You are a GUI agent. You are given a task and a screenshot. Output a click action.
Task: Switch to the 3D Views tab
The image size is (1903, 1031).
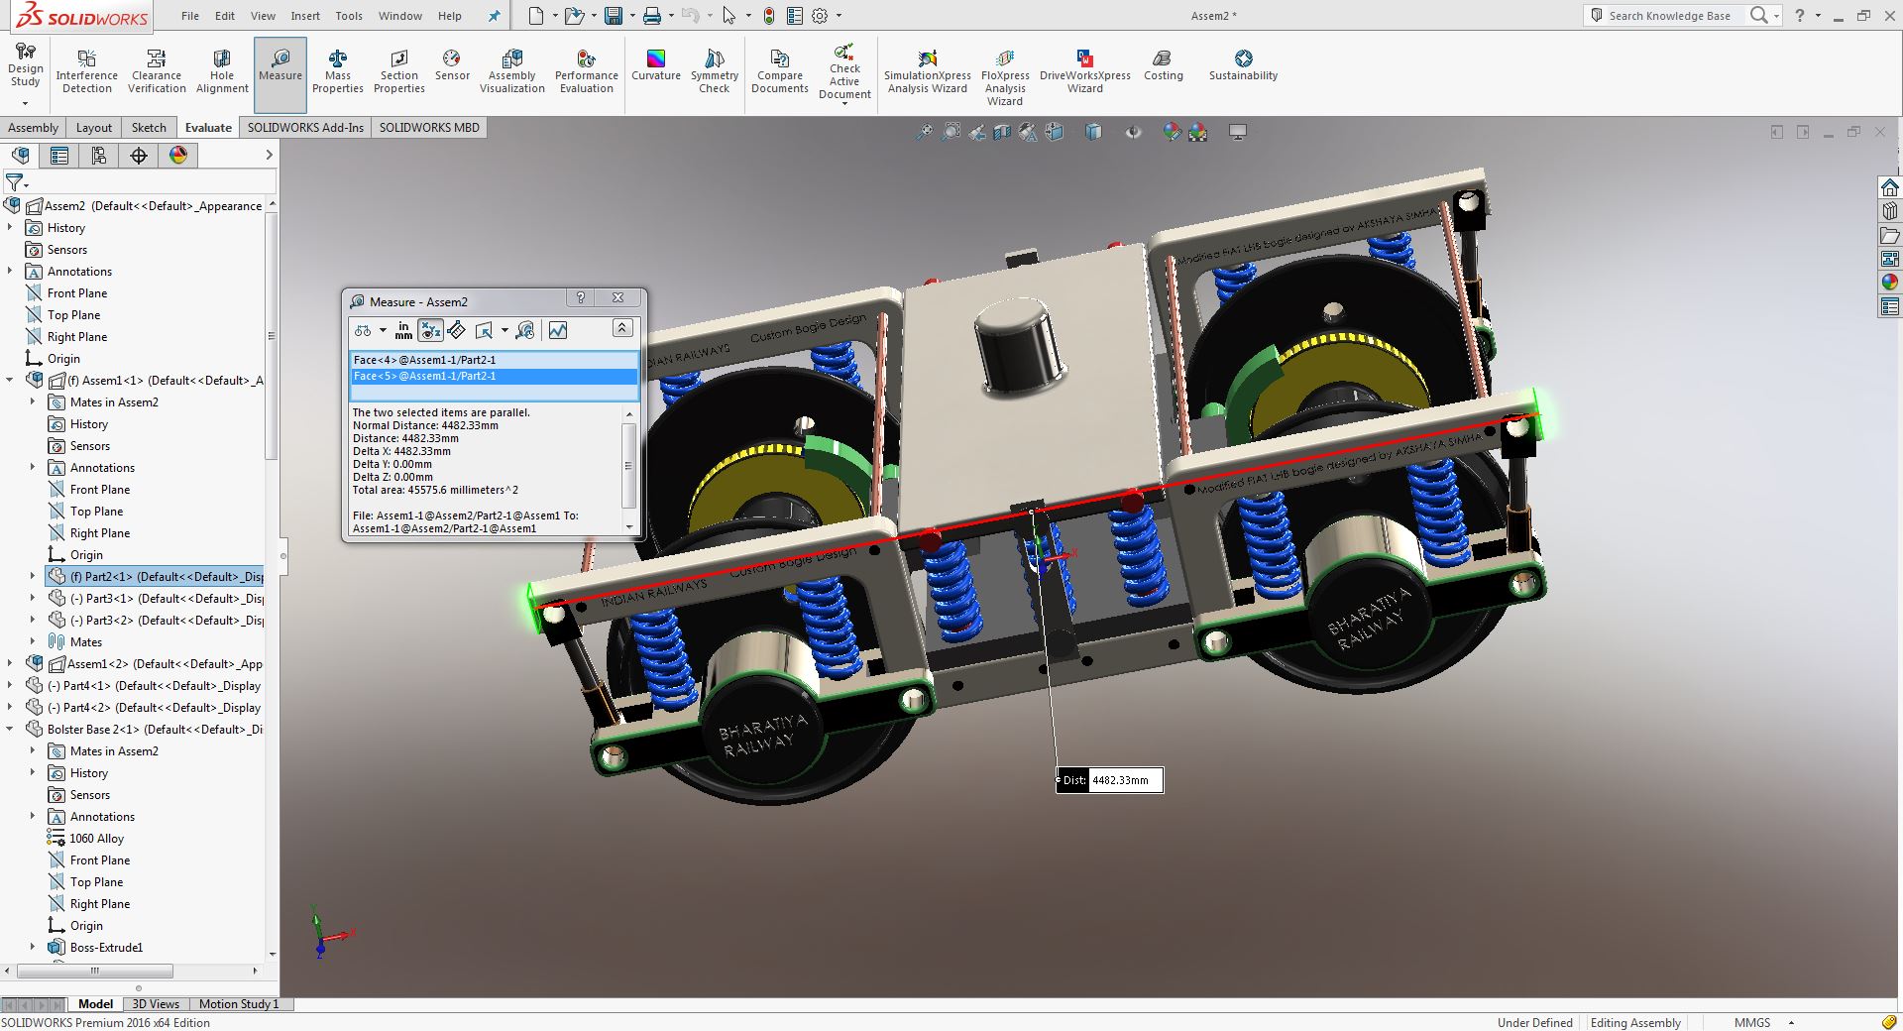156,1004
